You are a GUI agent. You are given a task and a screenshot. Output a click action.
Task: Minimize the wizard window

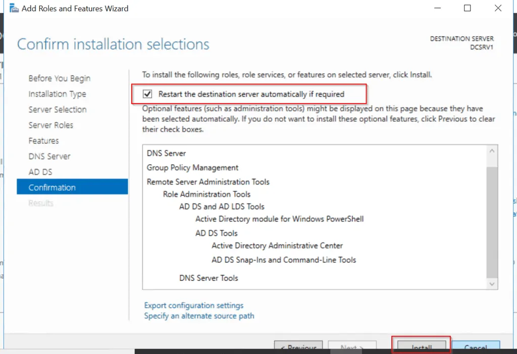[x=438, y=8]
